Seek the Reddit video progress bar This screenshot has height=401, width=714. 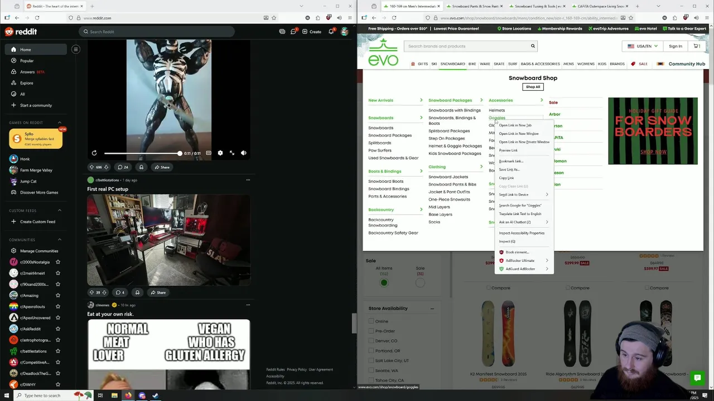pyautogui.click(x=142, y=153)
